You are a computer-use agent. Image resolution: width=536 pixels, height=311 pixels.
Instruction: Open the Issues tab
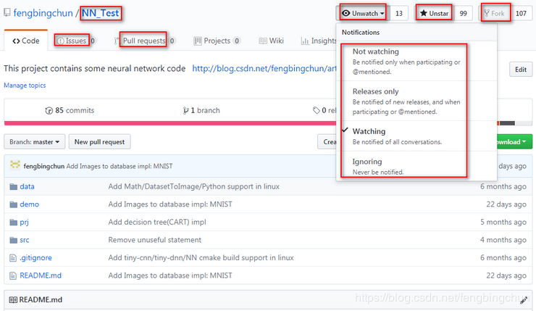75,41
